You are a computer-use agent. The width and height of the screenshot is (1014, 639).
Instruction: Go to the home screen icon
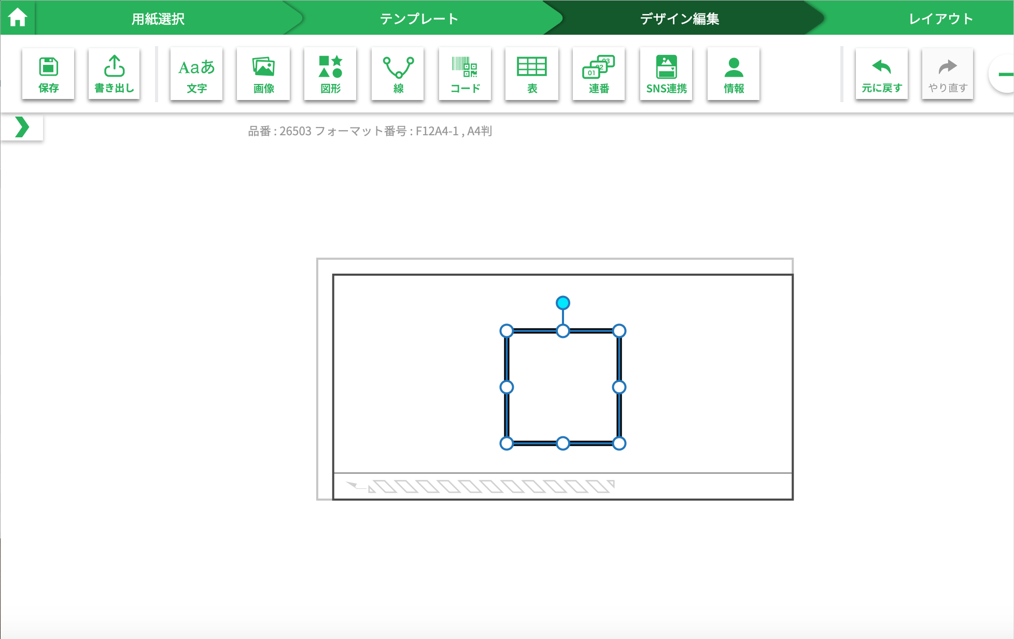[18, 18]
